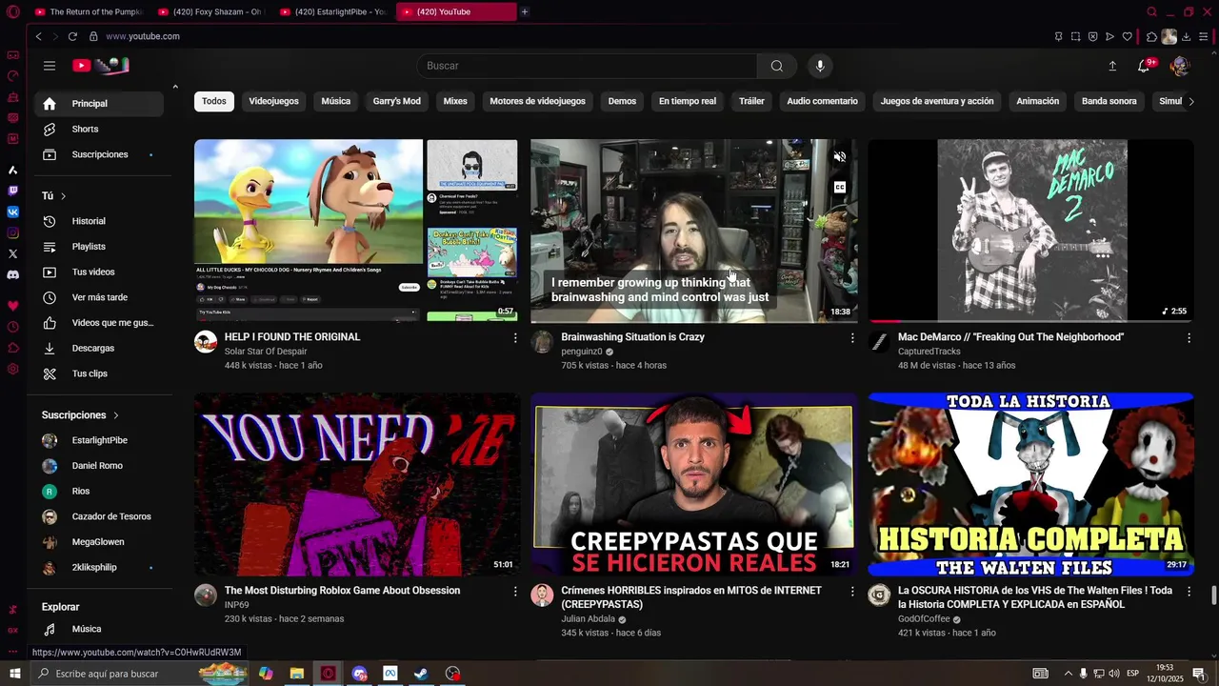1219x686 pixels.
Task: Start voice search with the microphone
Action: [820, 66]
